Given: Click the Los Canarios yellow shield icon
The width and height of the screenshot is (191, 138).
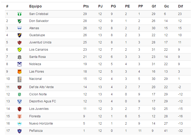Looking at the screenshot, I should point(19,50).
